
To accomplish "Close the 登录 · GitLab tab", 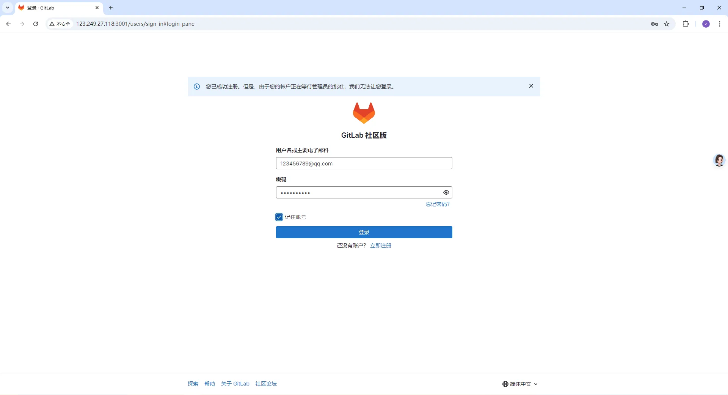I will coord(97,8).
